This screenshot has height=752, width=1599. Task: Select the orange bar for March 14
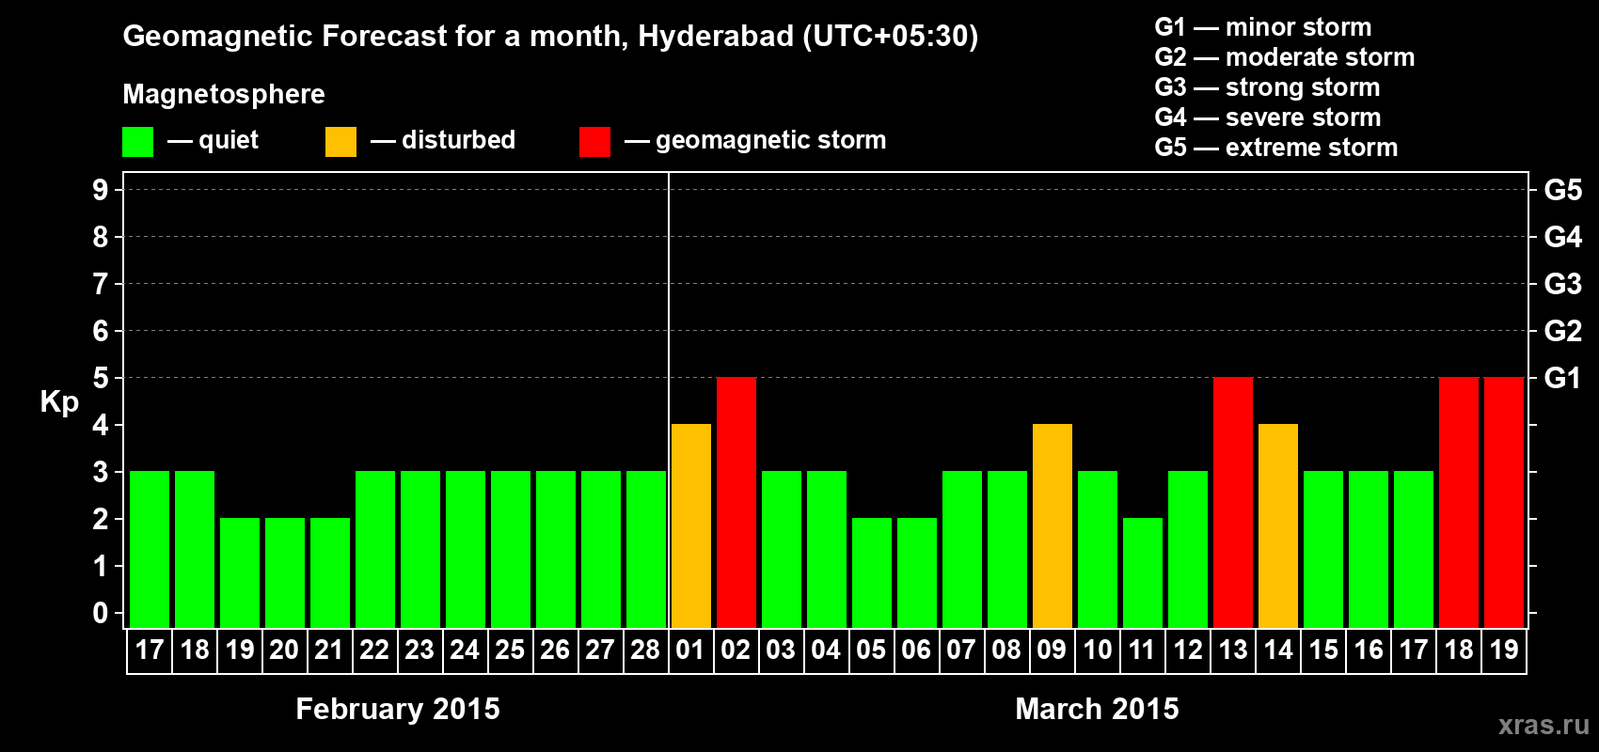1278,526
